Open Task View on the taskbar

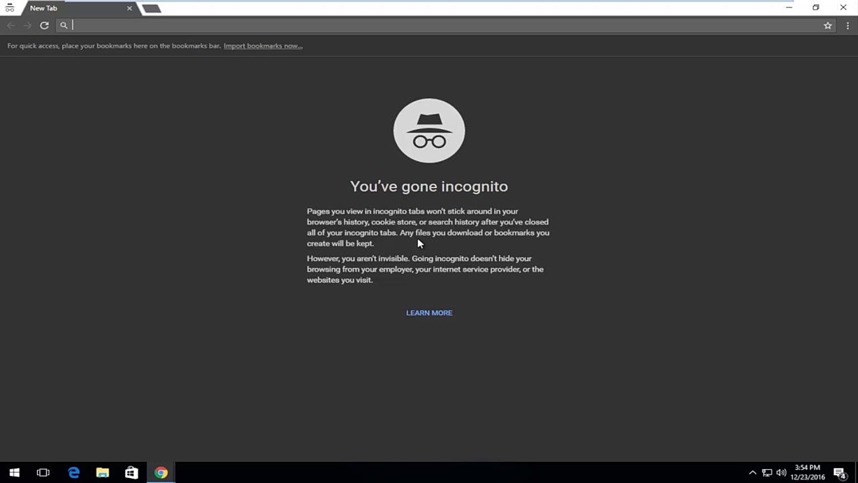(x=43, y=472)
